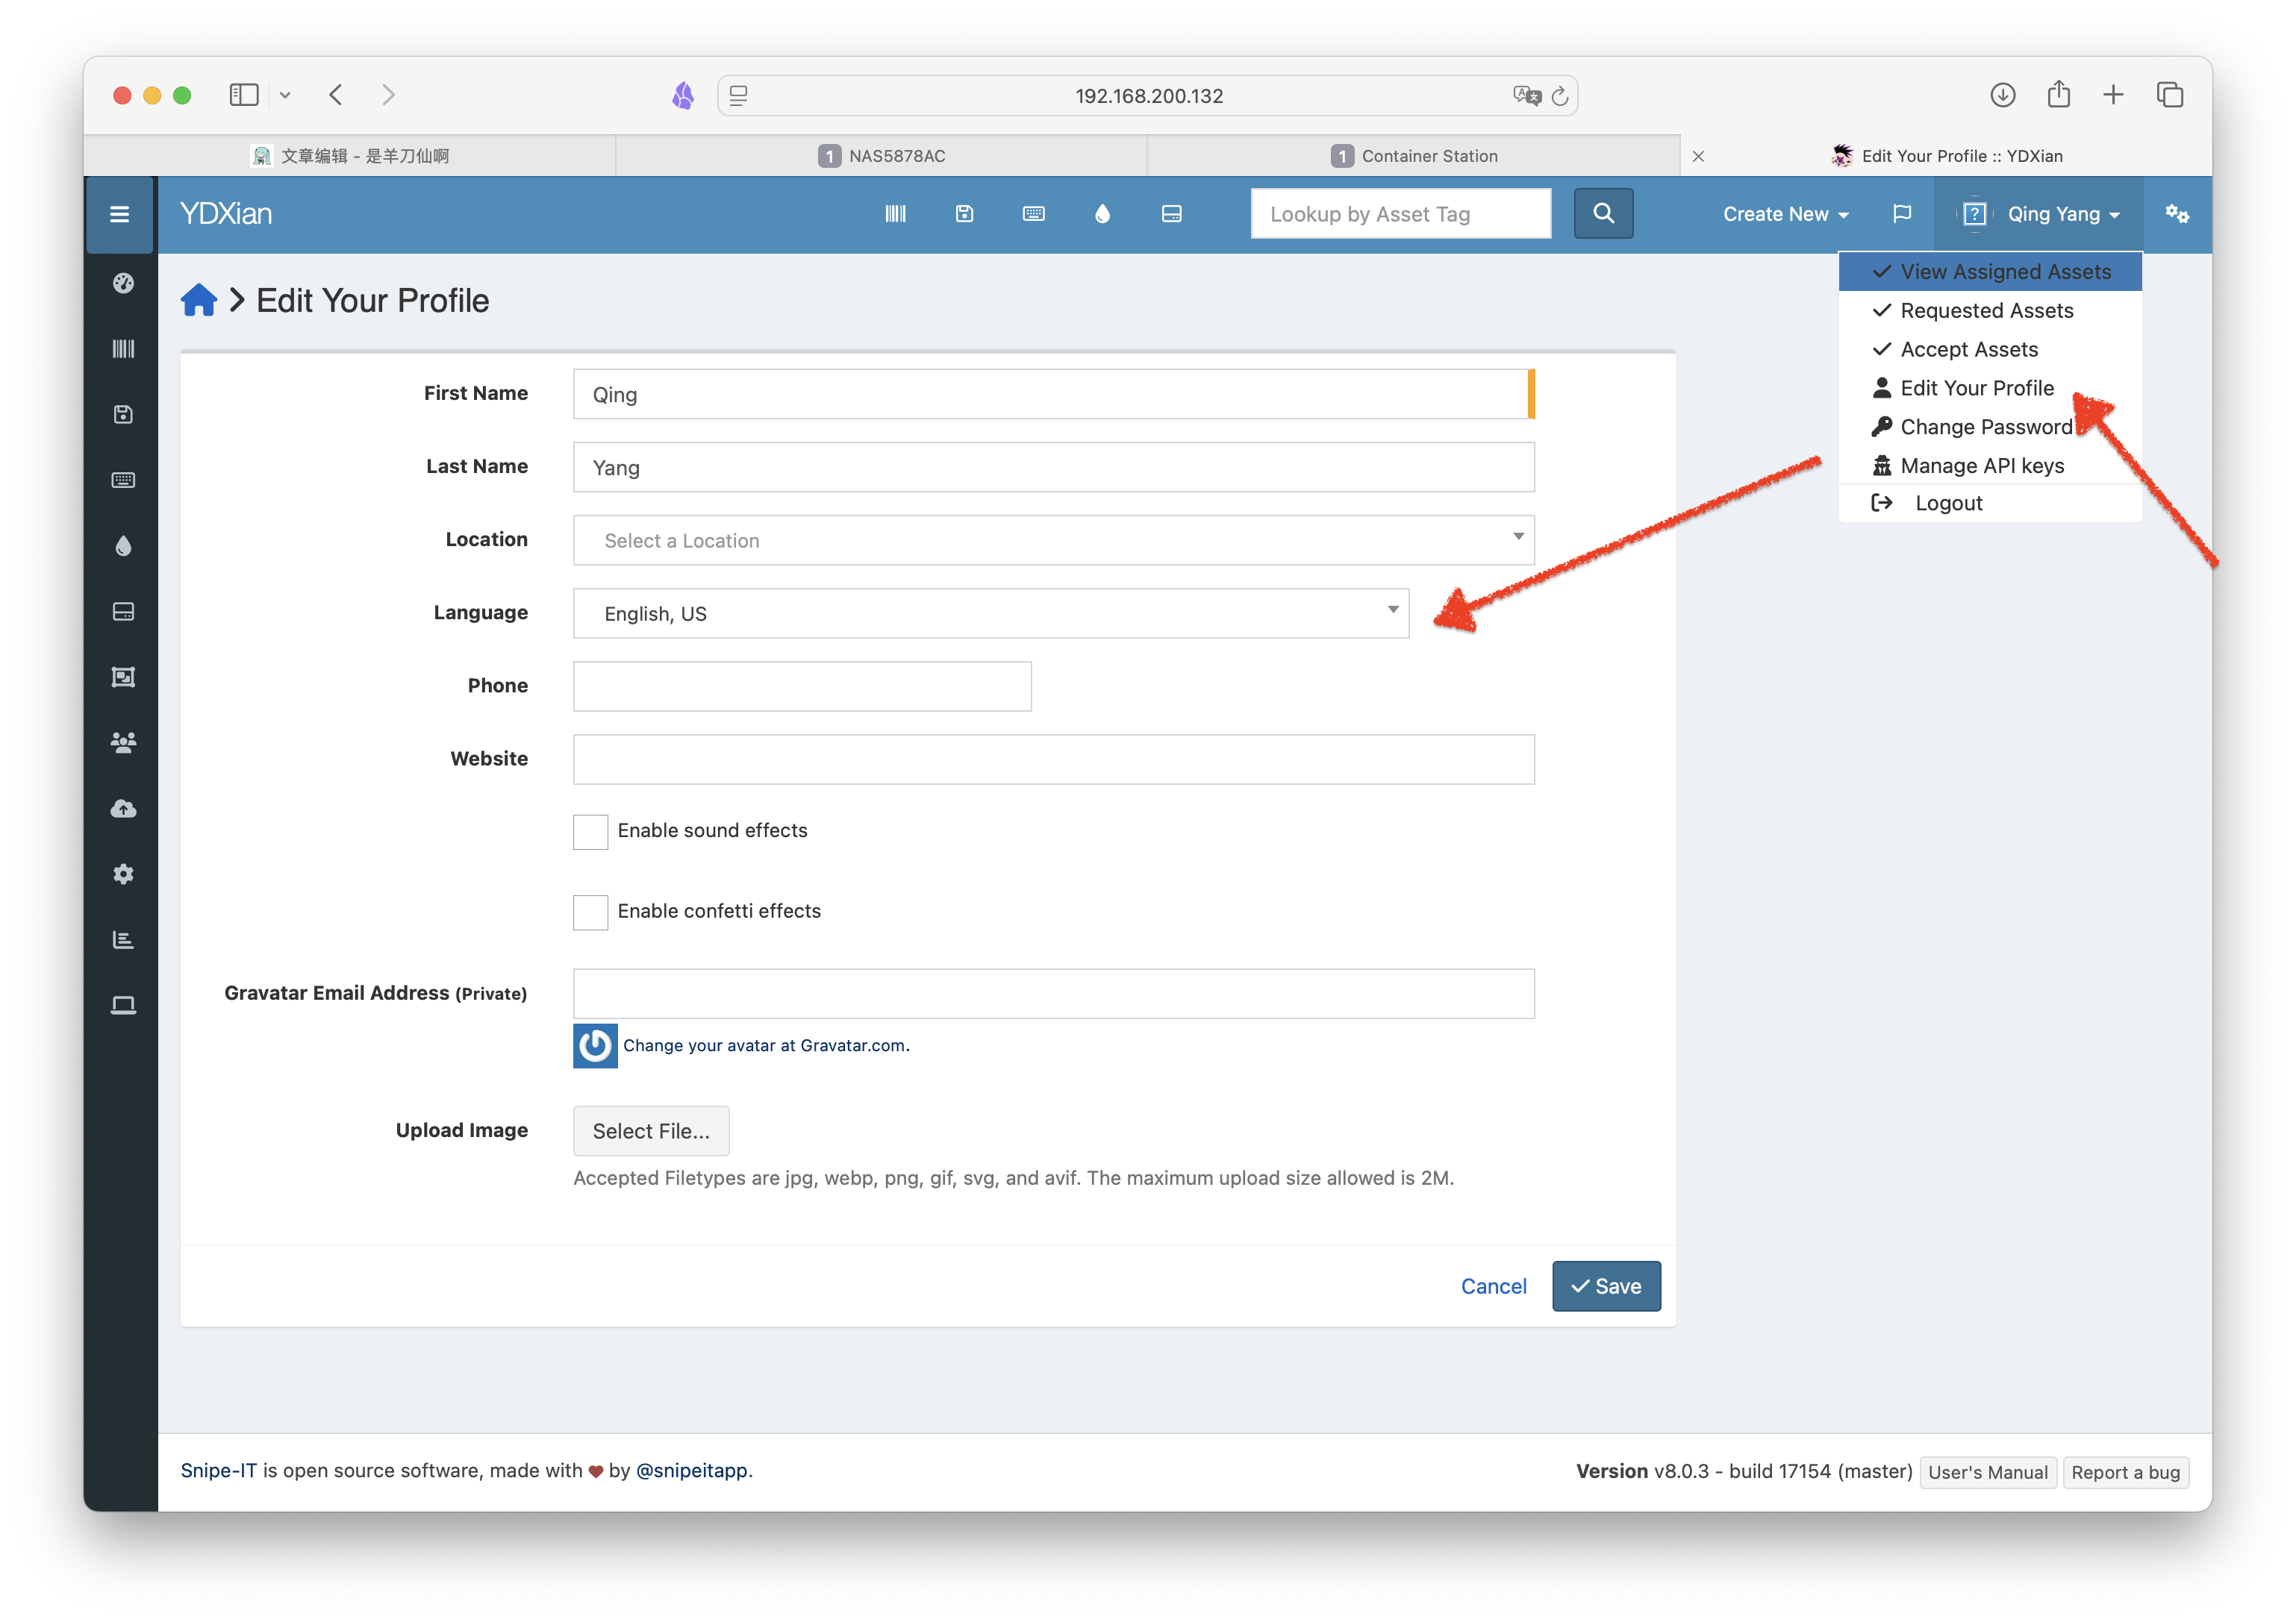Select View Assigned Assets menu item
2296x1622 pixels.
click(1989, 272)
